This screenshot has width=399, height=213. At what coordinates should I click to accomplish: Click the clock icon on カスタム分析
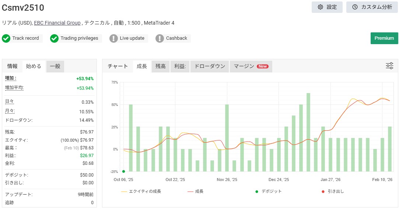tap(355, 7)
